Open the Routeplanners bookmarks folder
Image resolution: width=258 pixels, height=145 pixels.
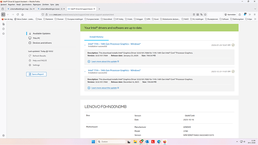tap(212, 19)
